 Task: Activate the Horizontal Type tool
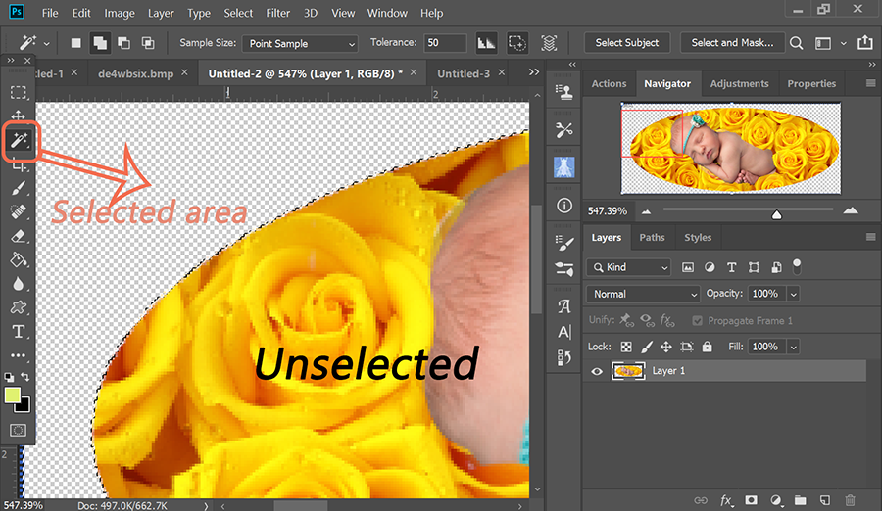coord(19,332)
